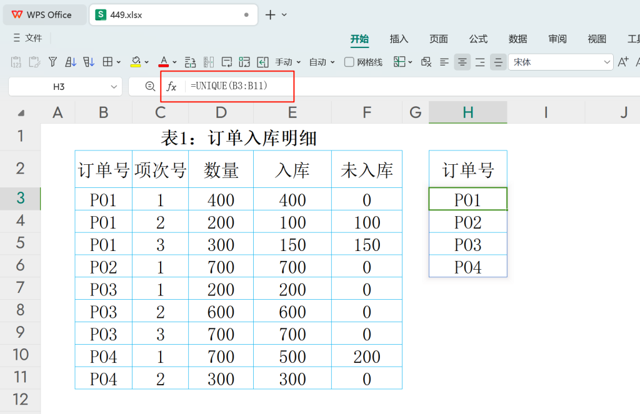This screenshot has width=640, height=414.
Task: Apply yellow fill color bucket
Action: click(x=136, y=62)
